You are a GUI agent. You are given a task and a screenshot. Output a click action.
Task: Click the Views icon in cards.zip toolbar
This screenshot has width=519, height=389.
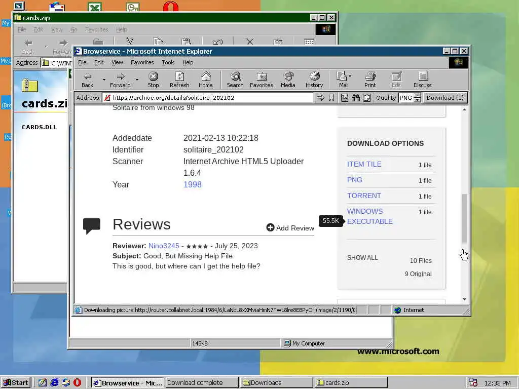(309, 42)
